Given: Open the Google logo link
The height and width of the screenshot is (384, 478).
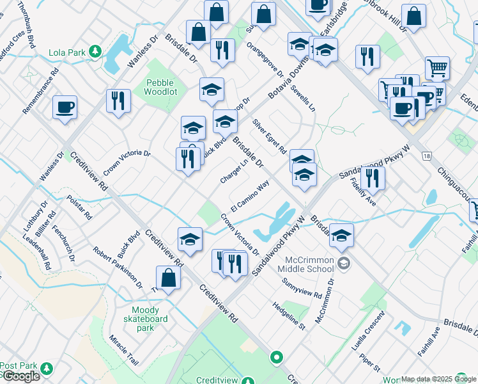Looking at the screenshot, I should pos(22,376).
